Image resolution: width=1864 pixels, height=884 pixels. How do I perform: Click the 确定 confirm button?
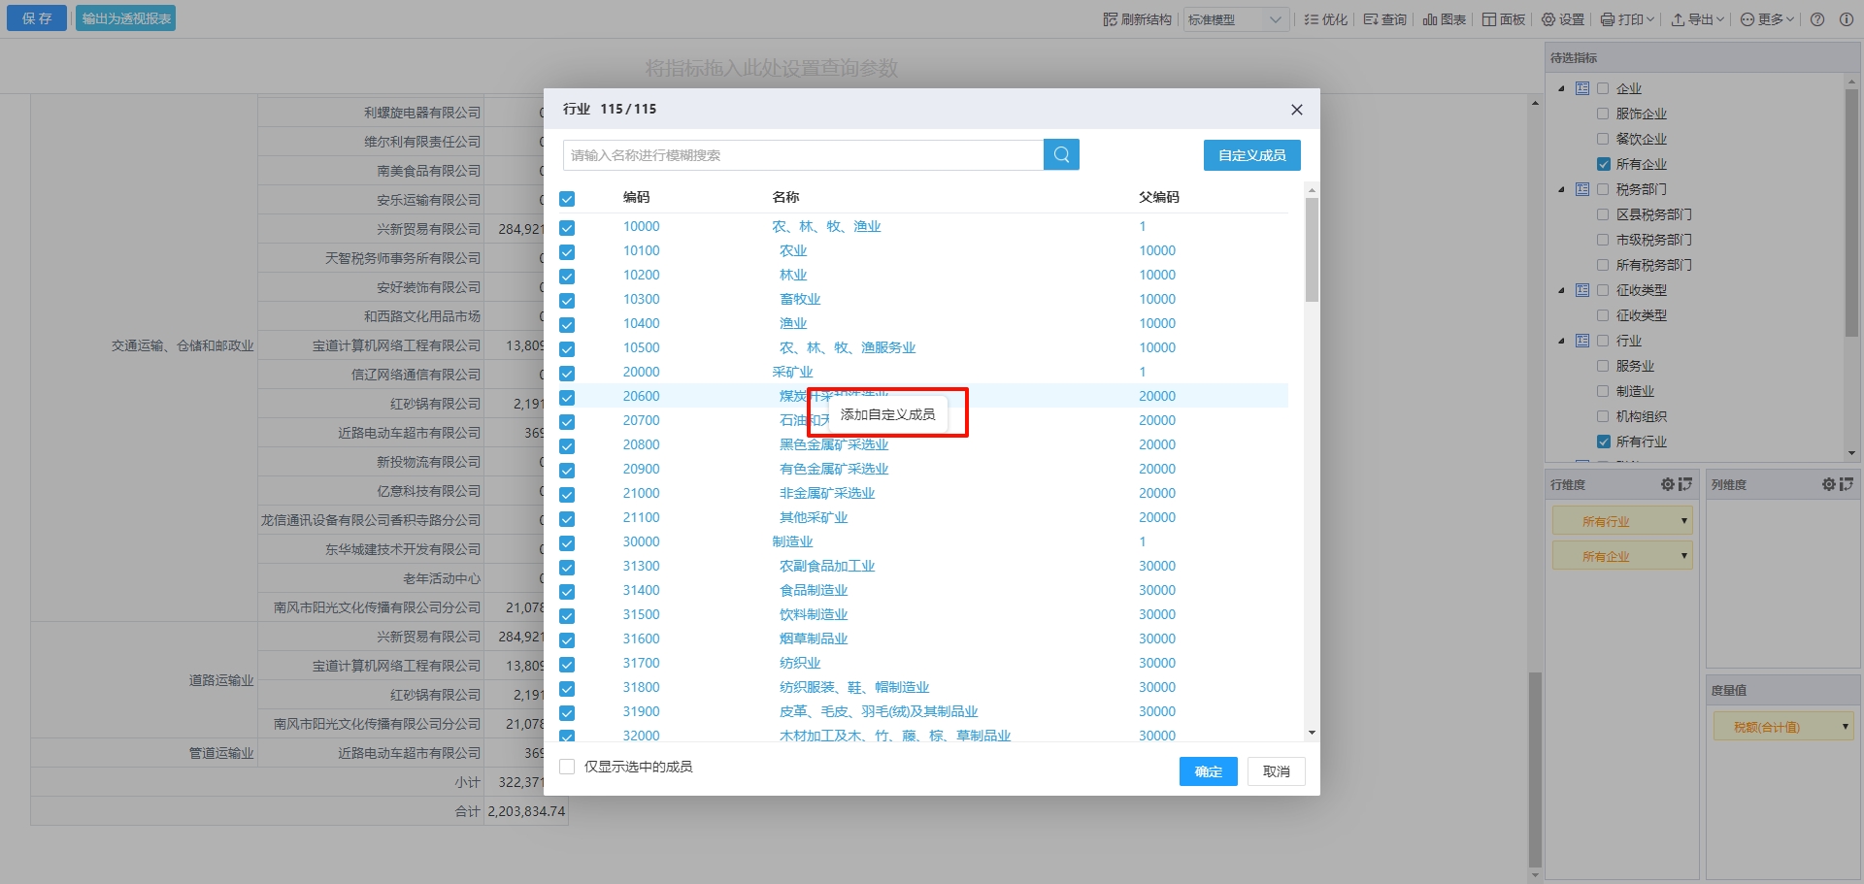(x=1208, y=771)
